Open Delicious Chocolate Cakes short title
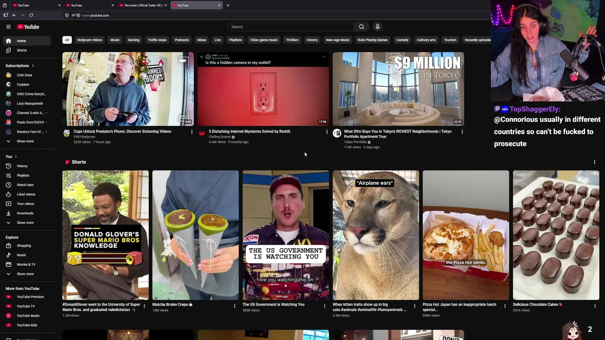The height and width of the screenshot is (340, 605). (537, 305)
